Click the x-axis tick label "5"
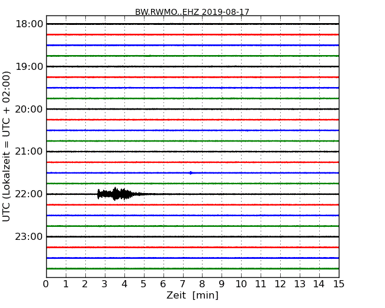This screenshot has width=385, height=308. (x=144, y=284)
